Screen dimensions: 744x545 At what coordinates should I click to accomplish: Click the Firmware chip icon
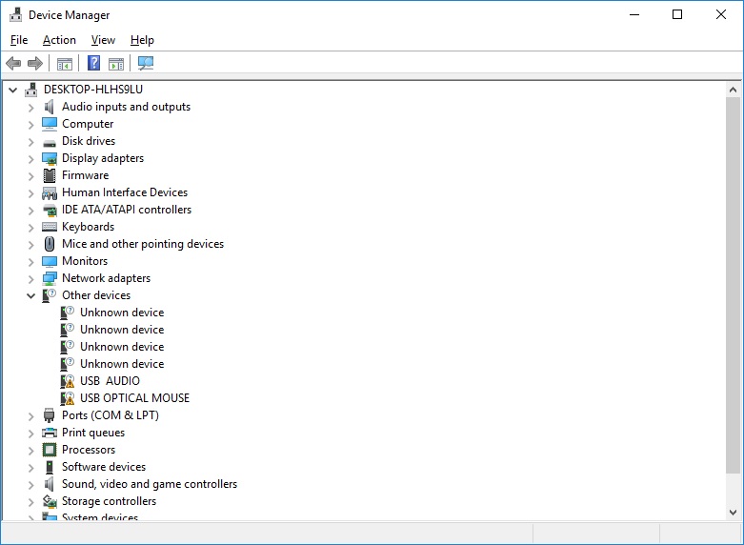(50, 175)
